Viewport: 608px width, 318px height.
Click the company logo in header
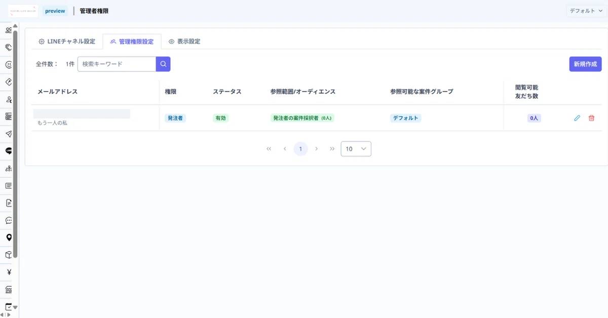coord(23,11)
